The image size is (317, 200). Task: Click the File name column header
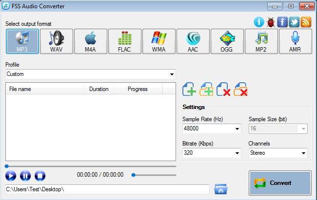click(45, 89)
